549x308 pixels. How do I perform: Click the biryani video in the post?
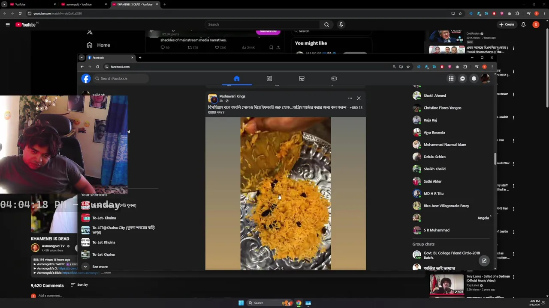point(286,194)
